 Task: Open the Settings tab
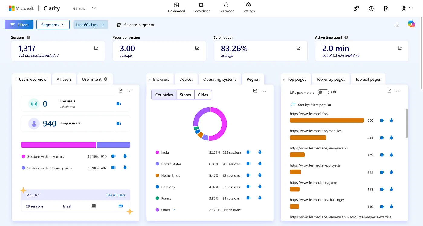249,8
